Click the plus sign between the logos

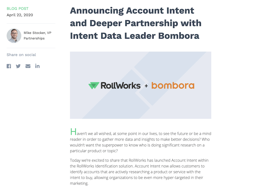[146, 86]
